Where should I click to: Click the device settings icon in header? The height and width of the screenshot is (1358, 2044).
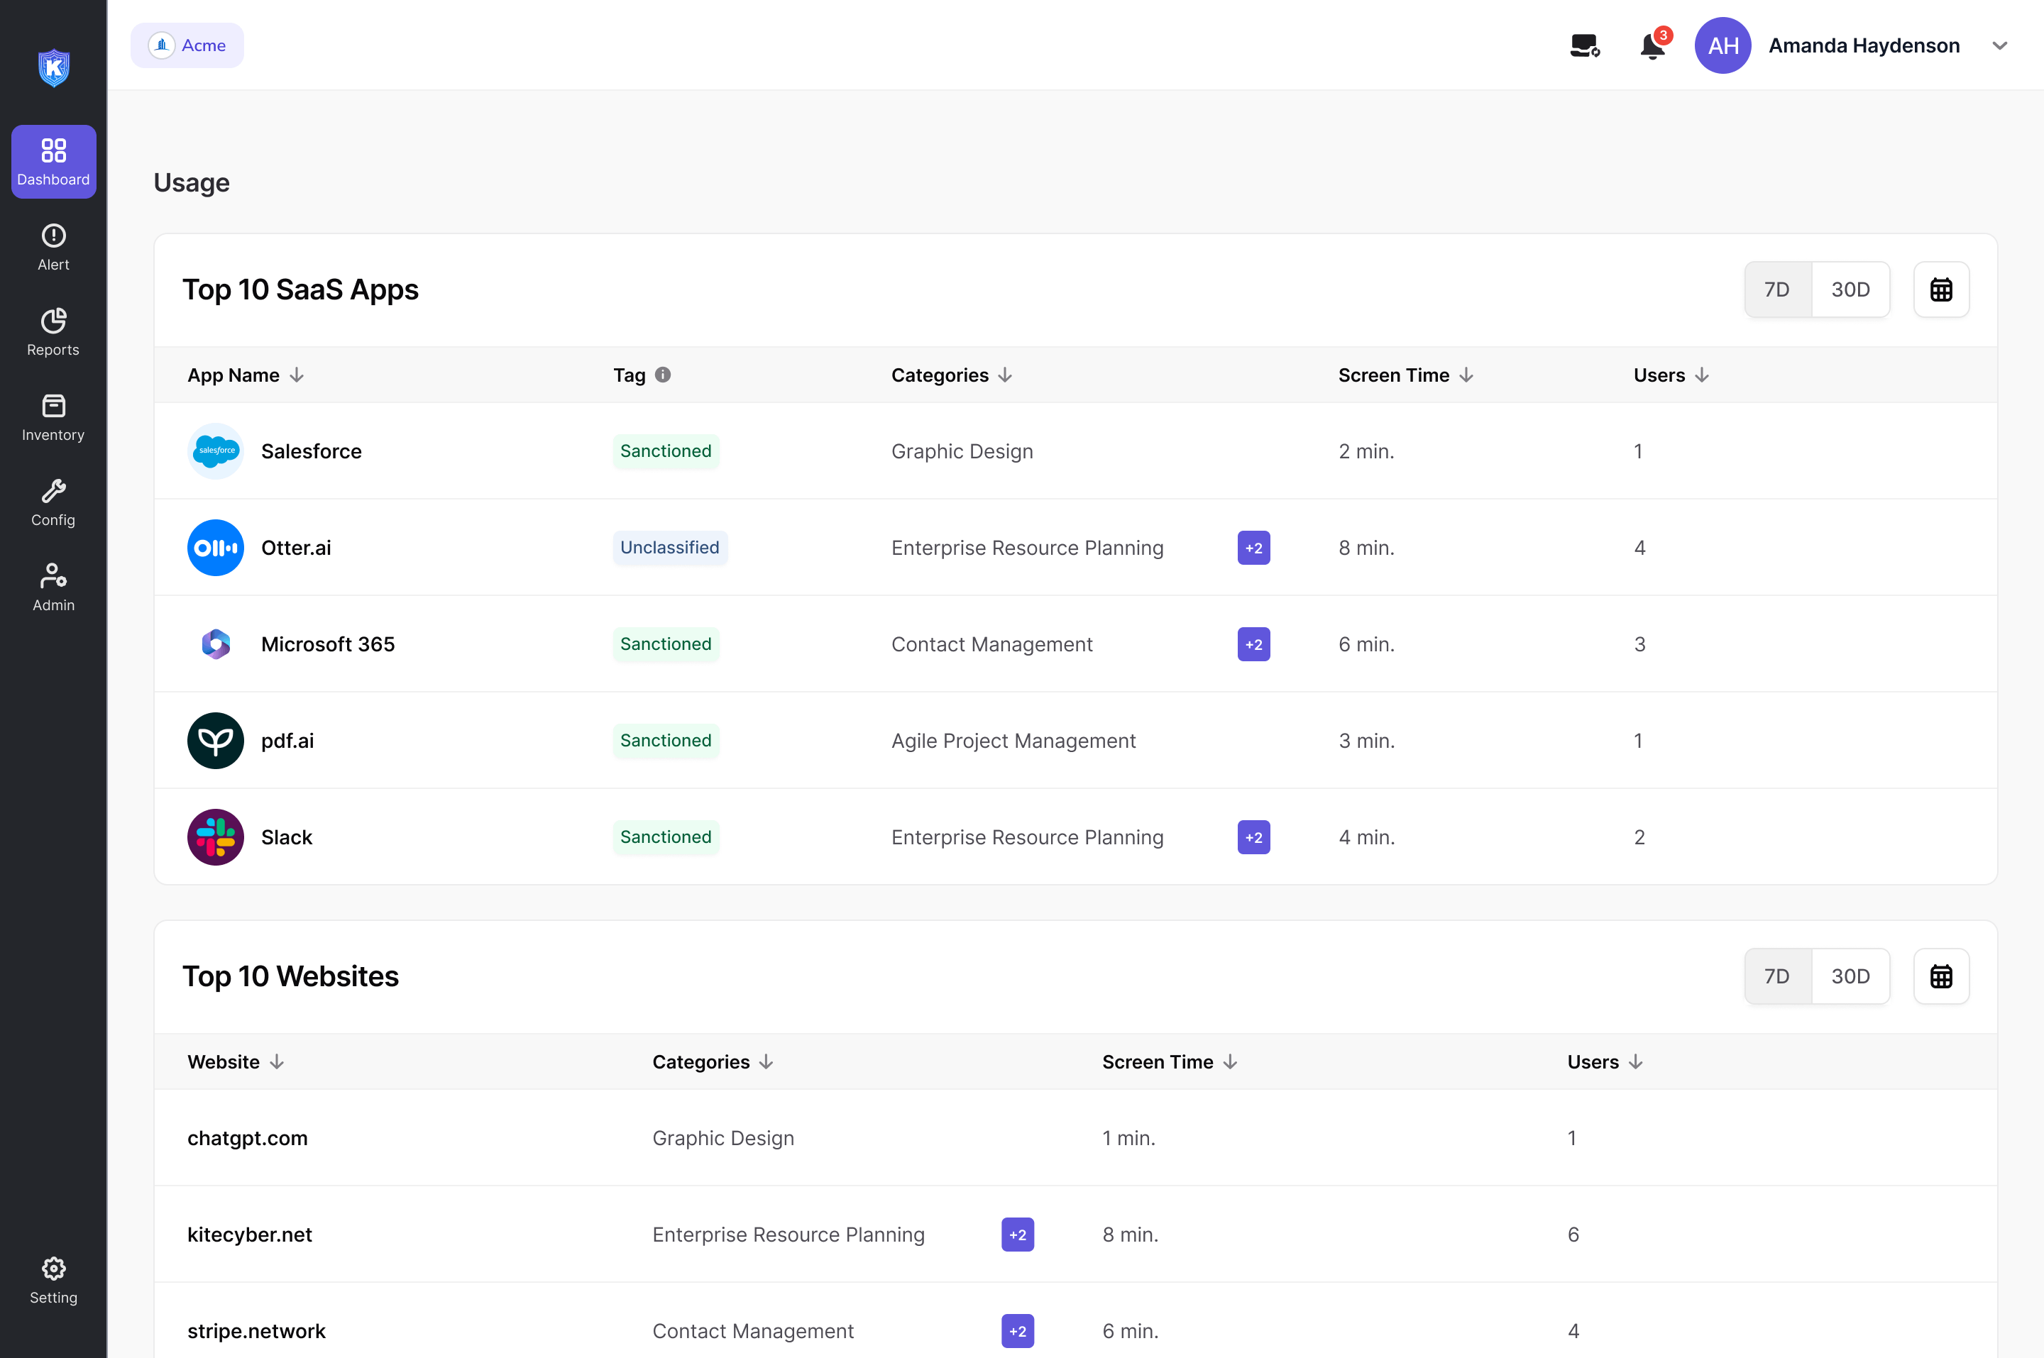(1584, 46)
